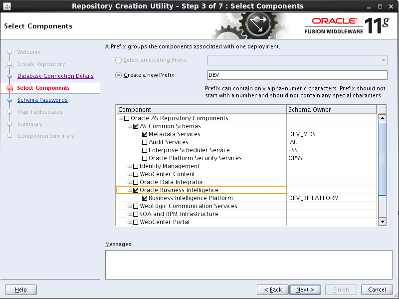
Task: Click the Oracle logo in the banner
Action: (333, 21)
